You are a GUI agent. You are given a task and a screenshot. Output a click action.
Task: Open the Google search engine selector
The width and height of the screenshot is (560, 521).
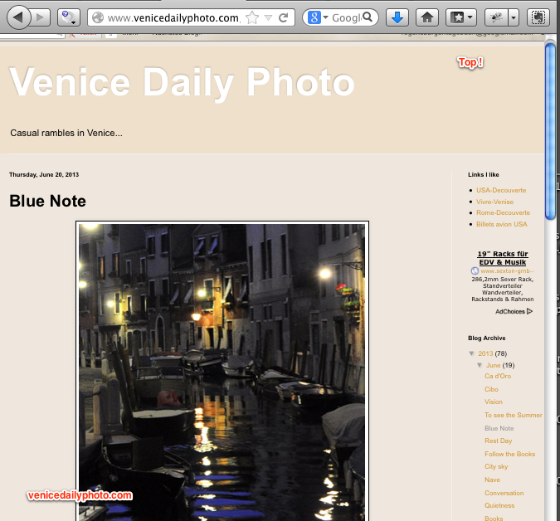click(x=319, y=17)
